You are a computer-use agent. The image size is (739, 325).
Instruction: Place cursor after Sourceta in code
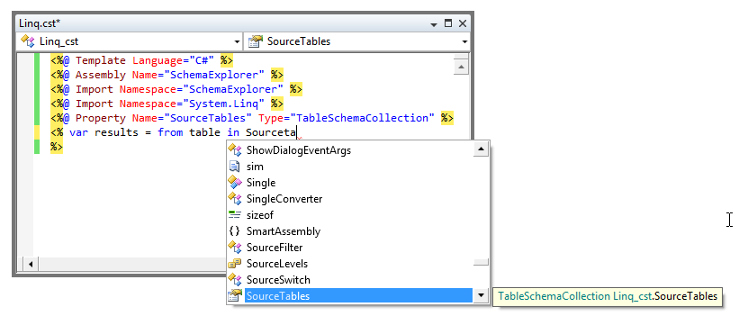tap(297, 132)
